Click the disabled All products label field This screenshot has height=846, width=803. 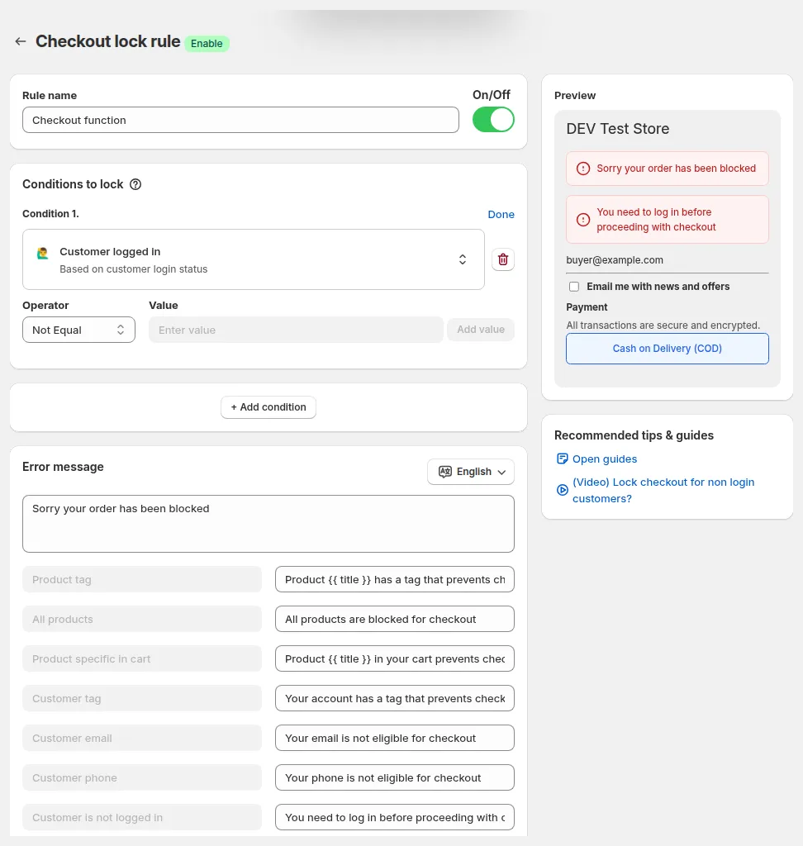[142, 619]
